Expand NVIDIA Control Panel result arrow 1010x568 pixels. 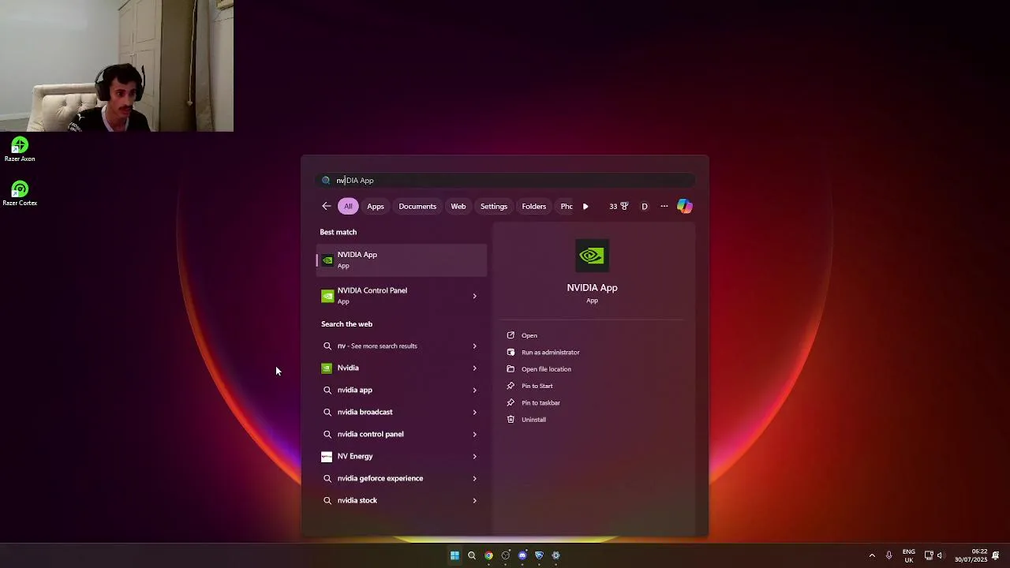click(x=474, y=296)
